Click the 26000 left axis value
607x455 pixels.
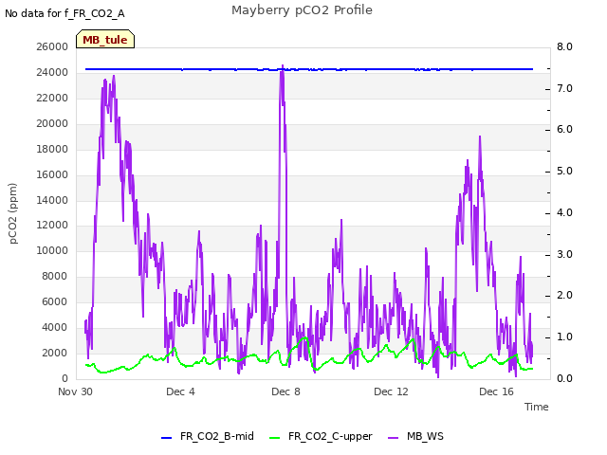click(x=52, y=46)
